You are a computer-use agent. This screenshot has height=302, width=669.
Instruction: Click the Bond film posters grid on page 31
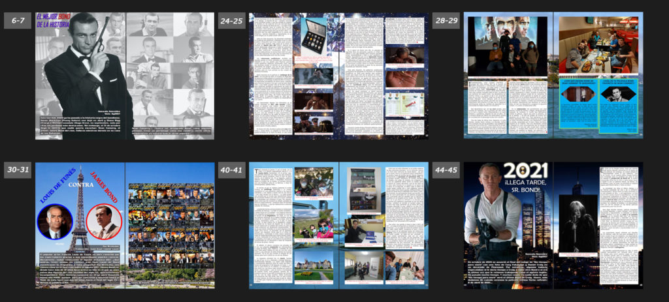(x=171, y=226)
